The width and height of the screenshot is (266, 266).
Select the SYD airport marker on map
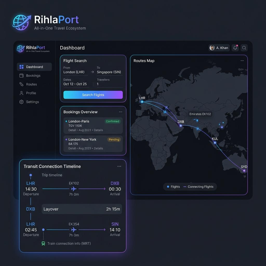(x=244, y=171)
